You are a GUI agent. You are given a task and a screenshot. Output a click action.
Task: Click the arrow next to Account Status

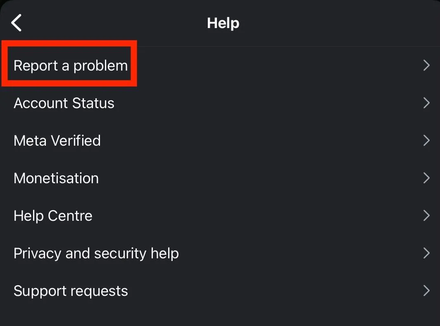coord(426,103)
